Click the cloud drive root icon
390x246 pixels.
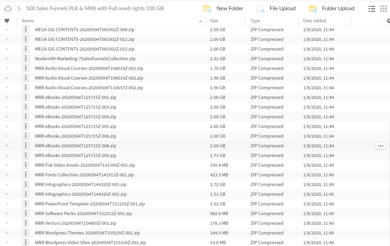coord(8,9)
